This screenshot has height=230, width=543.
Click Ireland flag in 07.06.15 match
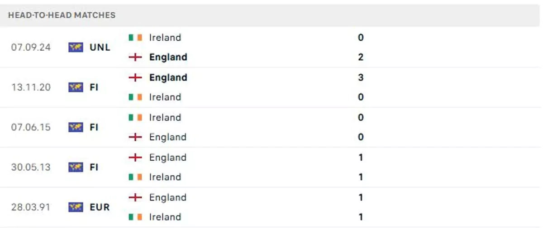135,117
